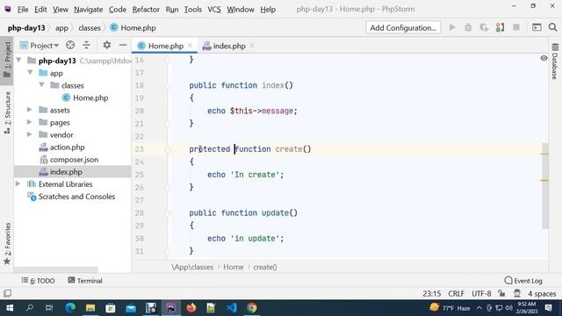562x316 pixels.
Task: Click the Run with Coverage icon
Action: click(x=484, y=27)
